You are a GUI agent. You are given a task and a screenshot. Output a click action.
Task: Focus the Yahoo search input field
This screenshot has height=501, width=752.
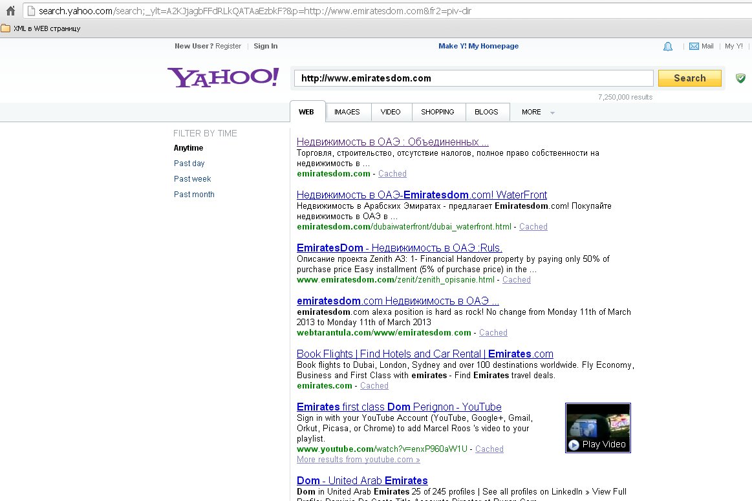474,78
